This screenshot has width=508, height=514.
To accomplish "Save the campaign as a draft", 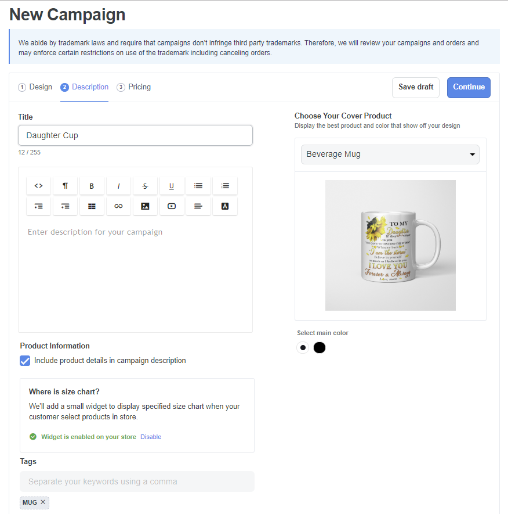I will coord(415,87).
